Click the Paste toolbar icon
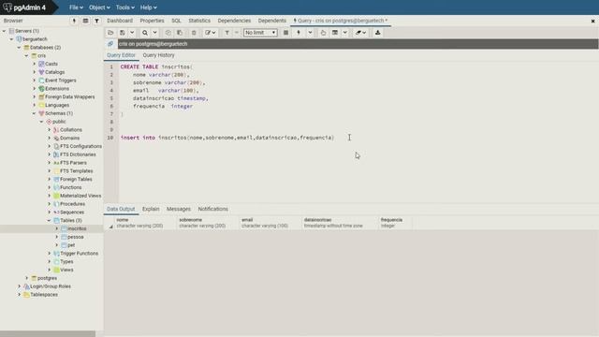The height and width of the screenshot is (337, 599). click(180, 33)
